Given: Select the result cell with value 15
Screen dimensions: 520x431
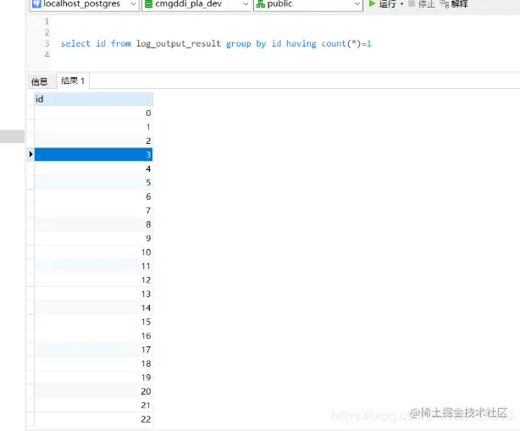Looking at the screenshot, I should point(93,322).
